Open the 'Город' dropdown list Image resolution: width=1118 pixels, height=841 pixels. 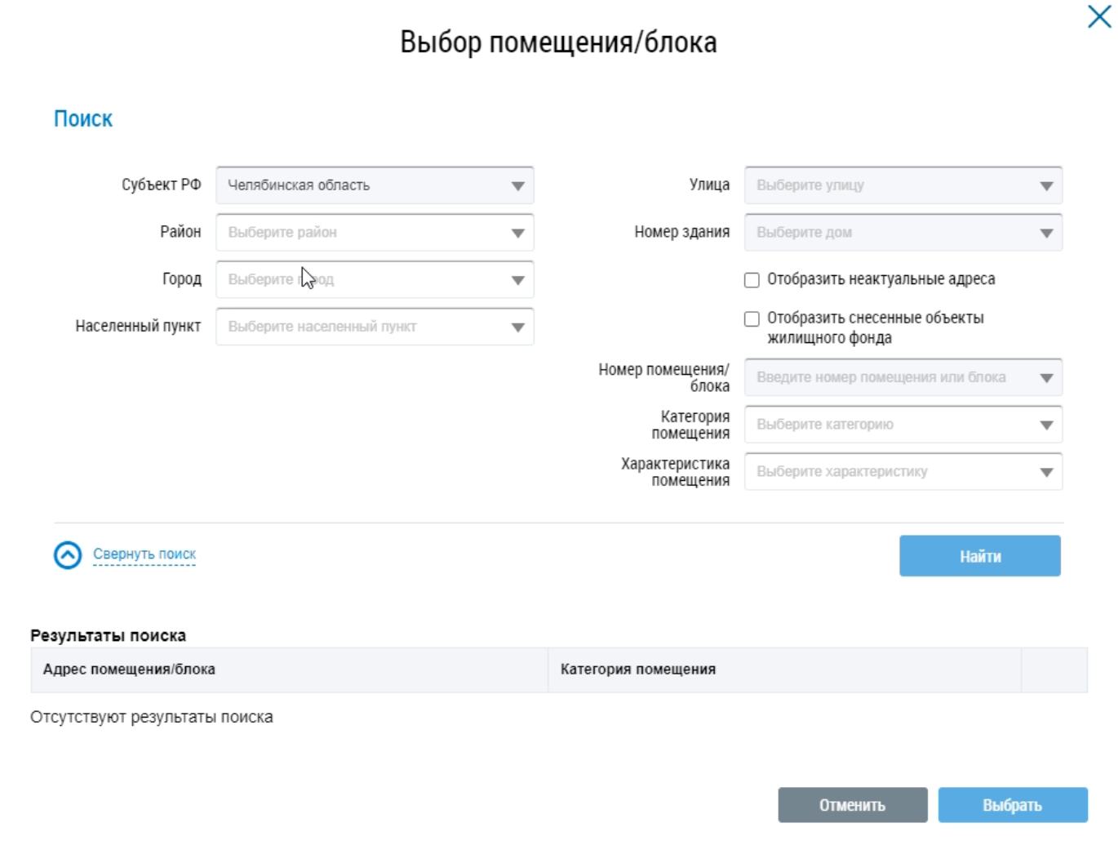tap(517, 280)
